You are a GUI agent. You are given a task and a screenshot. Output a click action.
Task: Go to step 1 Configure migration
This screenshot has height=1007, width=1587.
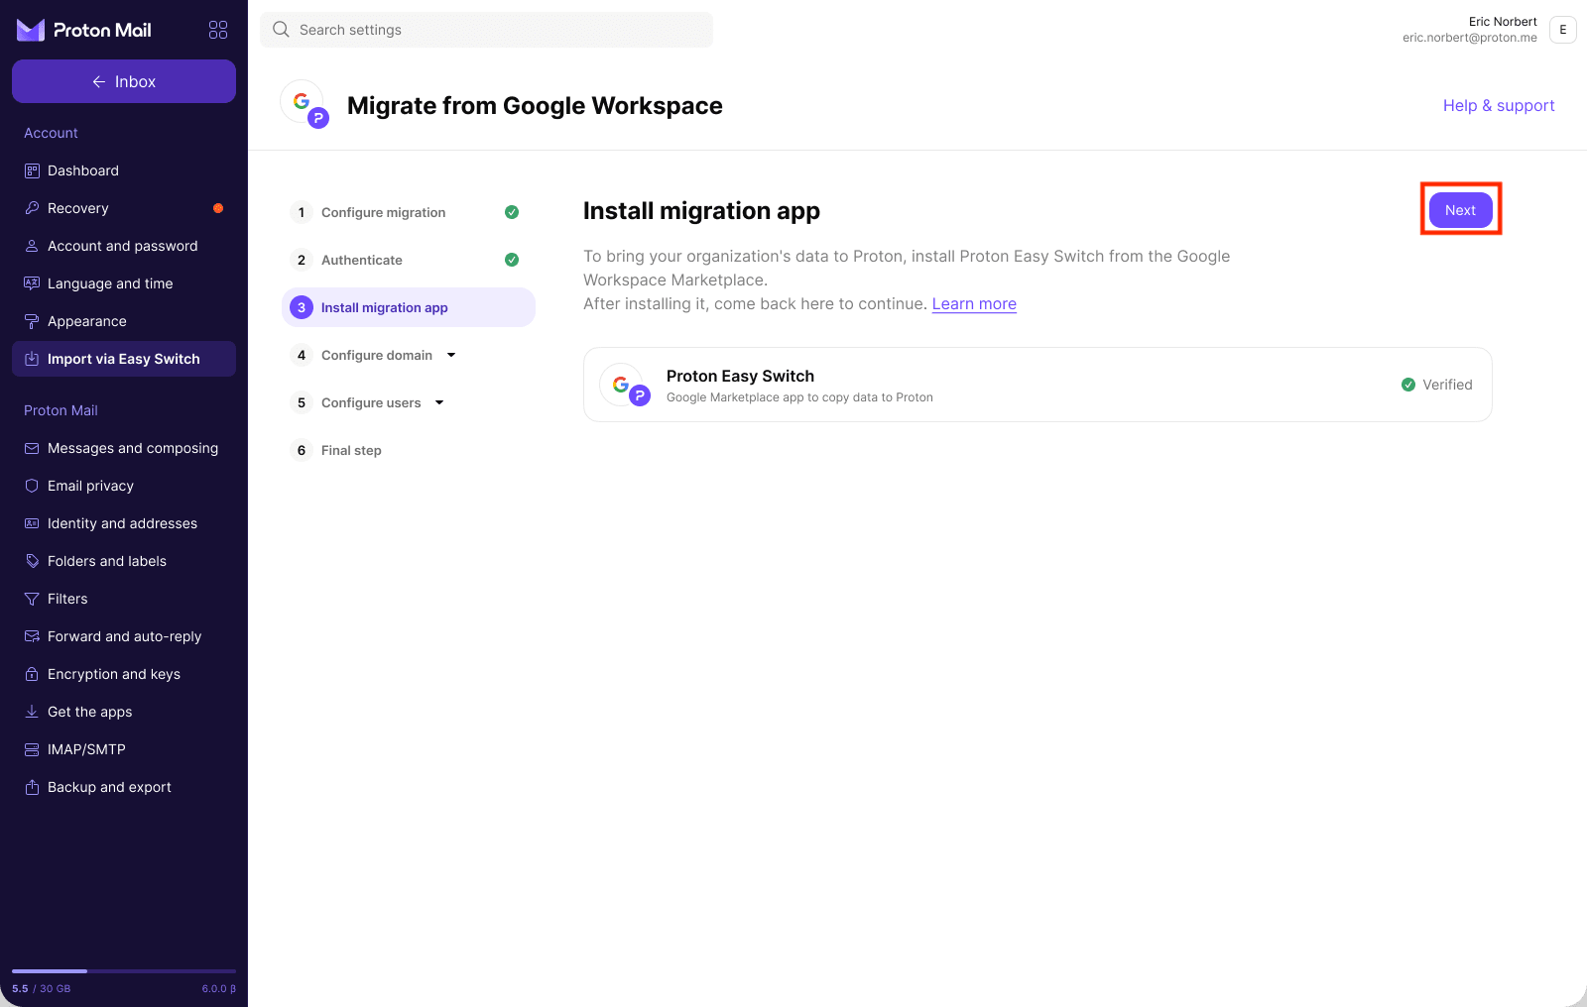(408, 212)
